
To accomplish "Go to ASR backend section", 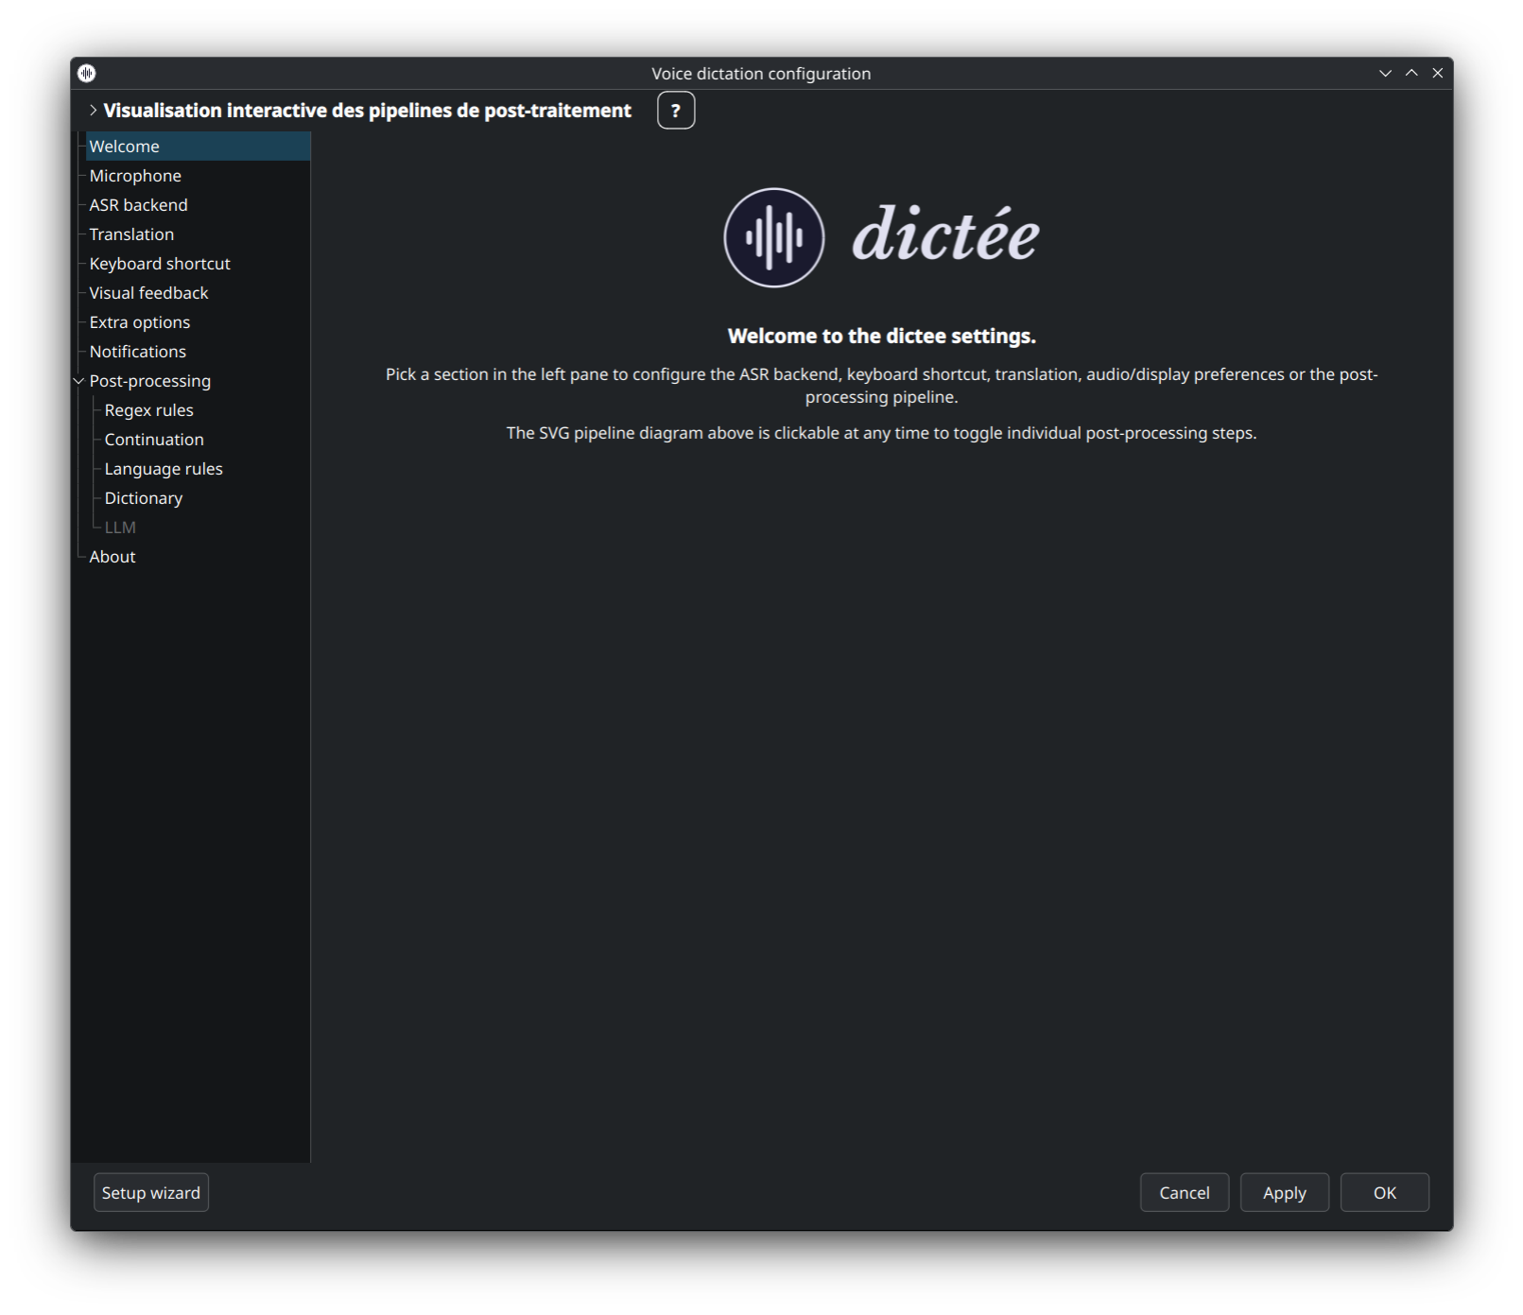I will coord(138,205).
